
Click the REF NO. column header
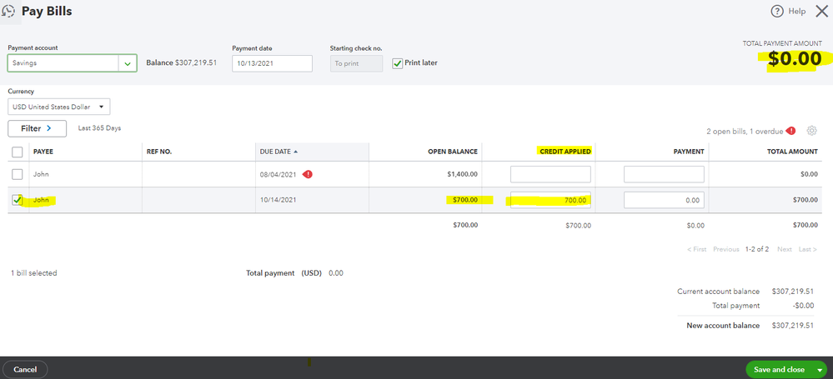158,152
